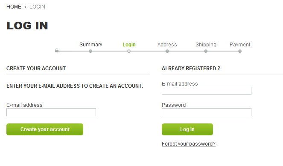283x166 pixels.
Task: Focus the Password input field
Action: click(207, 112)
